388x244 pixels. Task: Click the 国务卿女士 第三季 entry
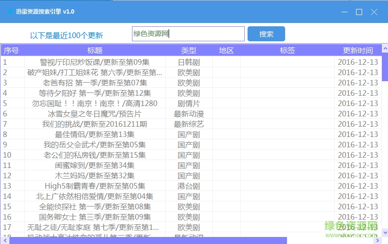click(x=94, y=217)
